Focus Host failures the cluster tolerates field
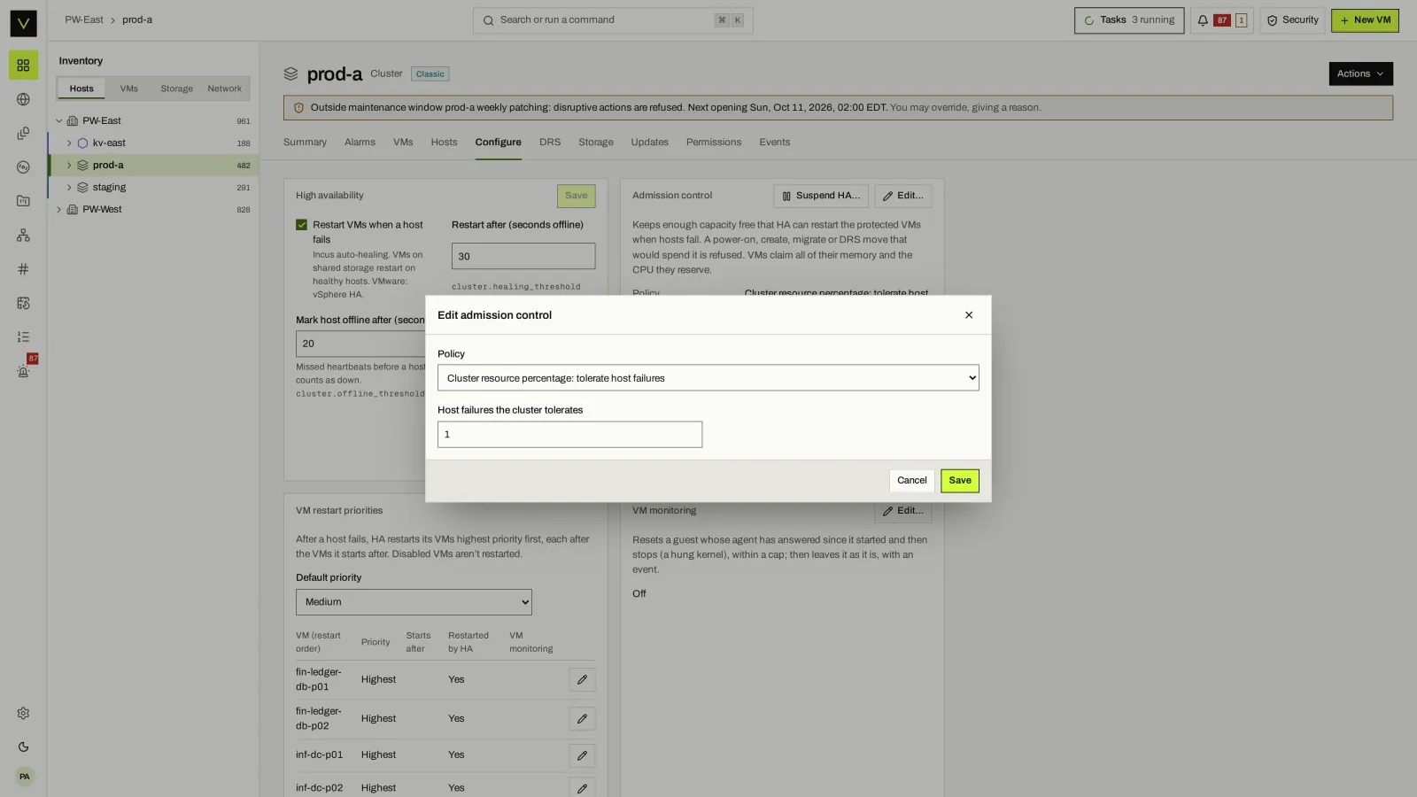This screenshot has width=1417, height=797. (x=569, y=435)
